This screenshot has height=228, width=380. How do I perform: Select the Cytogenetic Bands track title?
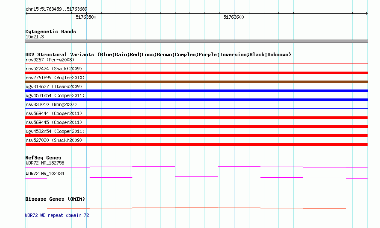pyautogui.click(x=51, y=32)
